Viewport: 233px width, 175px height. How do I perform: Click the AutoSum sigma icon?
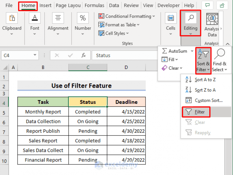coord(164,51)
